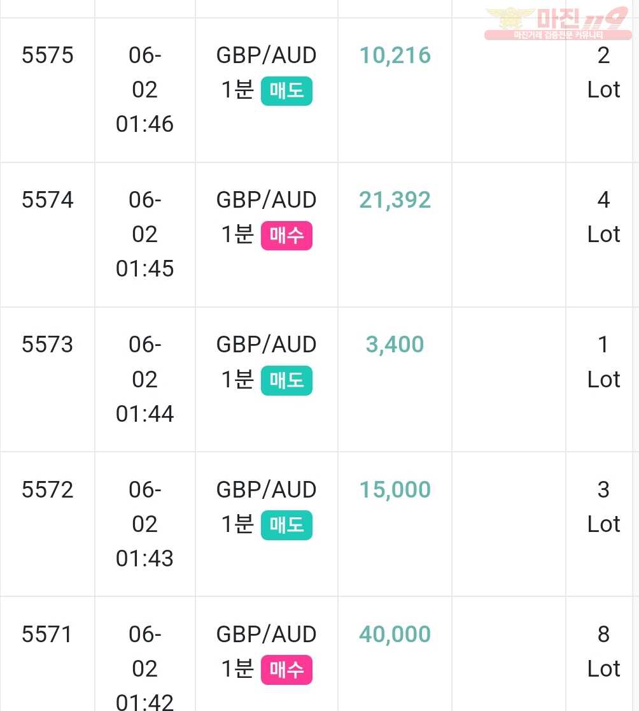Image resolution: width=639 pixels, height=711 pixels.
Task: Click the 8 Lot cell in row 5571
Action: click(603, 652)
